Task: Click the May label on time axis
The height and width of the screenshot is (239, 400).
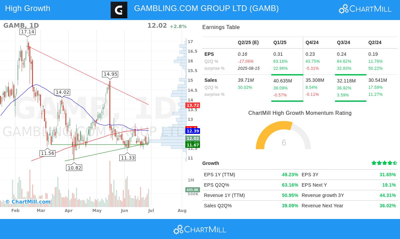Action: coord(97,211)
